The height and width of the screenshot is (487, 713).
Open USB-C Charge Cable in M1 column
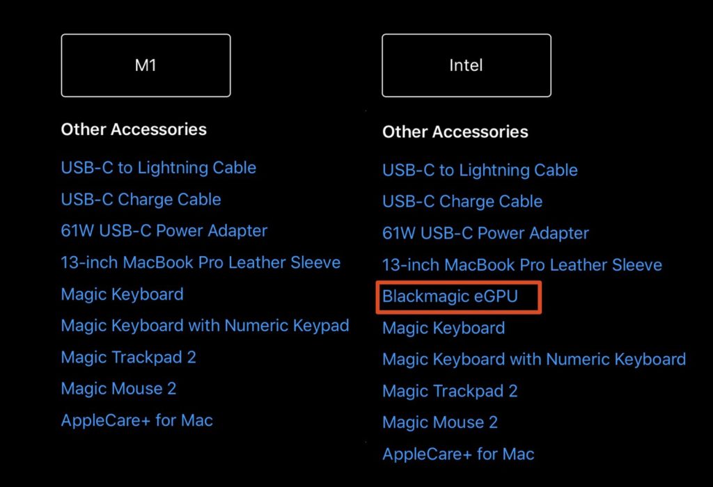coord(140,199)
